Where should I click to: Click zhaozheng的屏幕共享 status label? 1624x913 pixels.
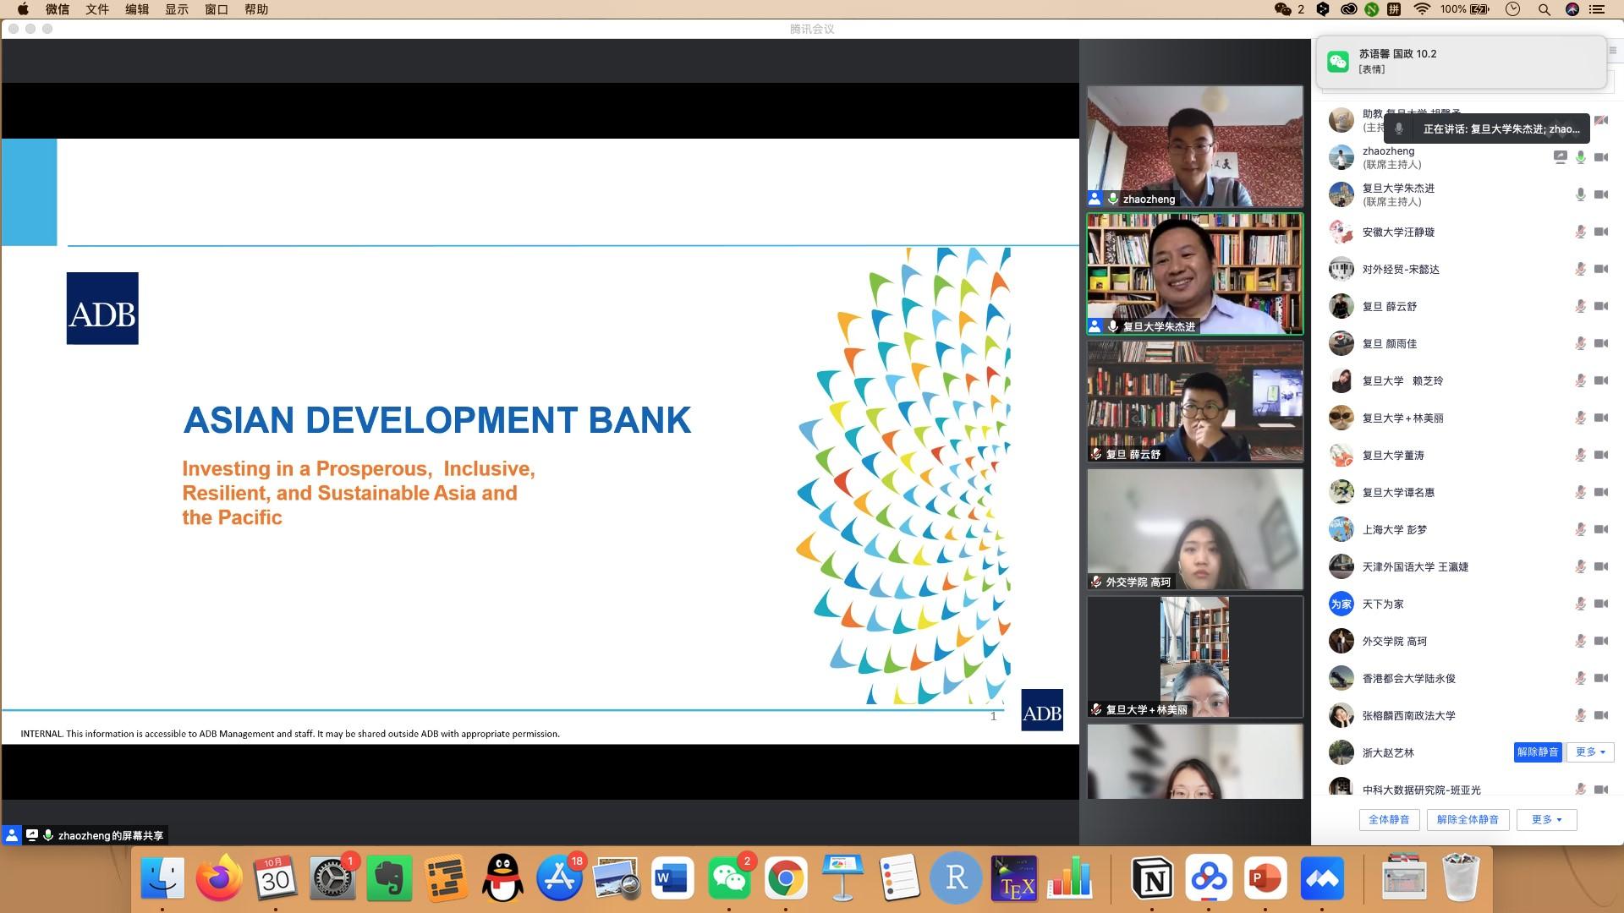pos(111,835)
